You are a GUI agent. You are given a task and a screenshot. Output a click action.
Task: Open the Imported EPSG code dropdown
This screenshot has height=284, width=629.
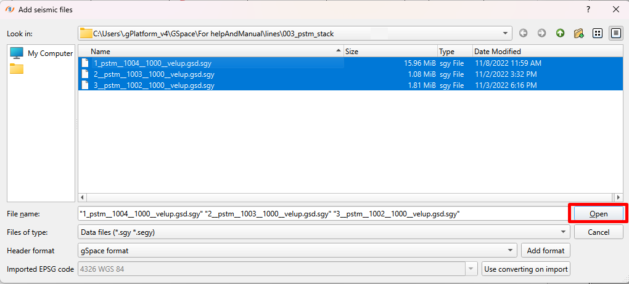(471, 269)
